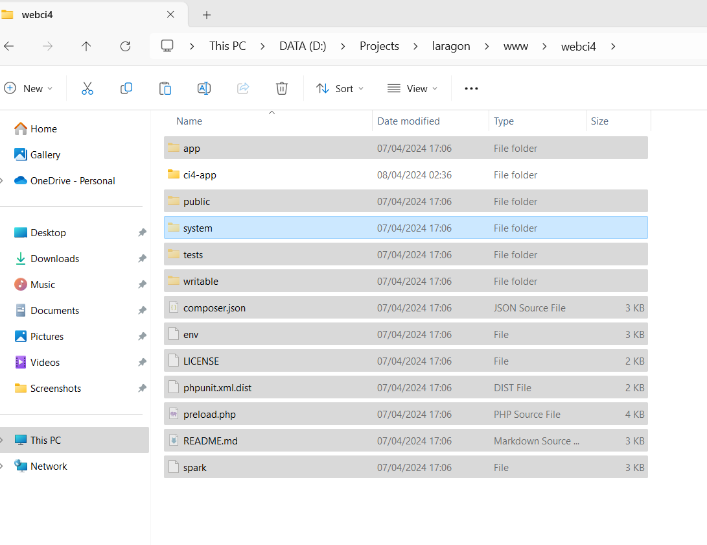The image size is (707, 545).
Task: Open Pictures in quick access
Action: 39,336
